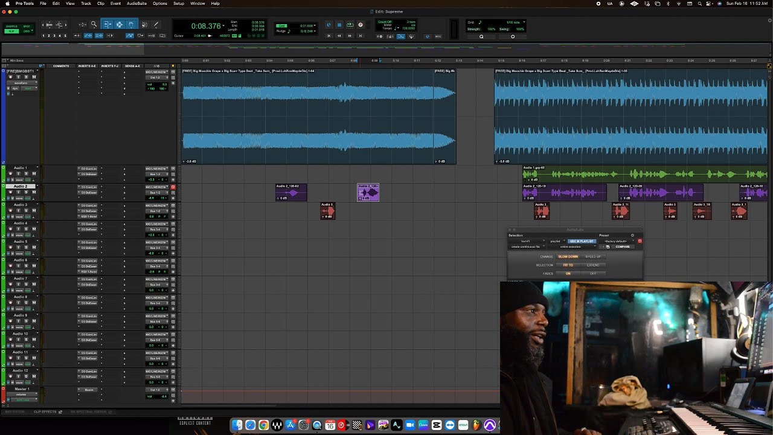Screen dimensions: 773x435
Task: Click the Stop transport button
Action: click(x=339, y=25)
